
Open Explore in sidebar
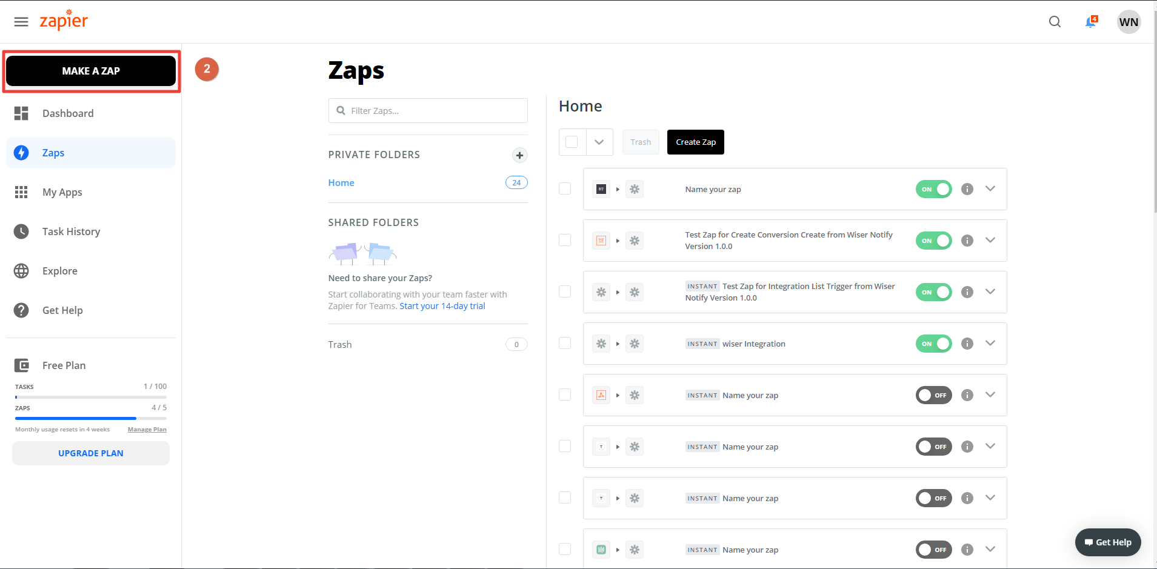click(x=91, y=271)
